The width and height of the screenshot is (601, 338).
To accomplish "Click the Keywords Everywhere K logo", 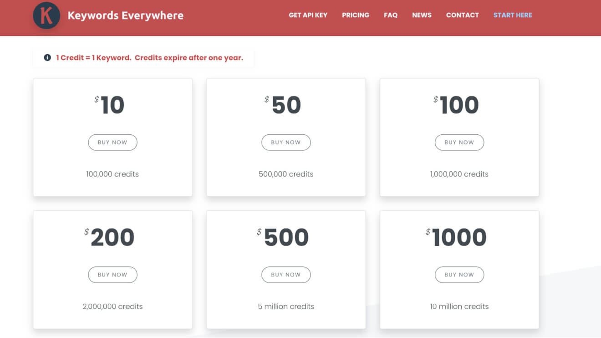I will coord(46,15).
